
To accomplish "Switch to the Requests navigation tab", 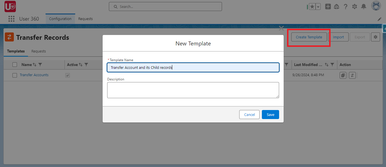I will pyautogui.click(x=85, y=19).
